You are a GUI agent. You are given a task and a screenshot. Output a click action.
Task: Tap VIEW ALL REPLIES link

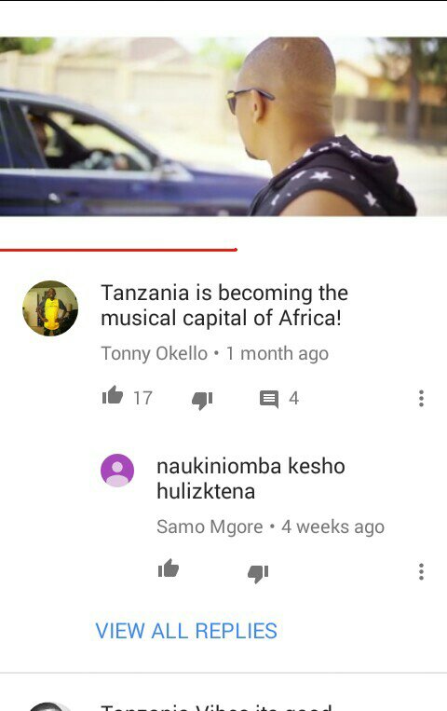pyautogui.click(x=186, y=631)
